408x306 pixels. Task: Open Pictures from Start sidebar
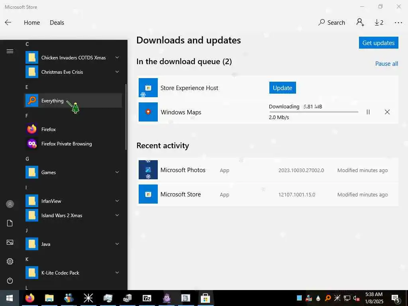tap(10, 242)
